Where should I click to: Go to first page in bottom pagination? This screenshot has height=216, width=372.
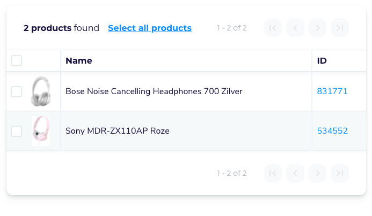273,173
